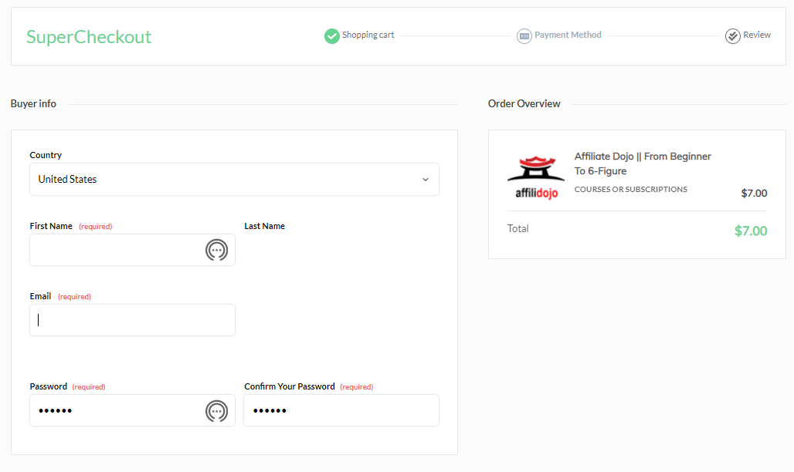The width and height of the screenshot is (794, 472).
Task: Click the item price $7.00
Action: coord(754,193)
